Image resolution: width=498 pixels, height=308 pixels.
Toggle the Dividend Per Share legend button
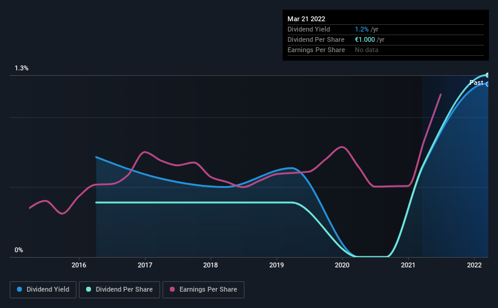[x=119, y=290]
